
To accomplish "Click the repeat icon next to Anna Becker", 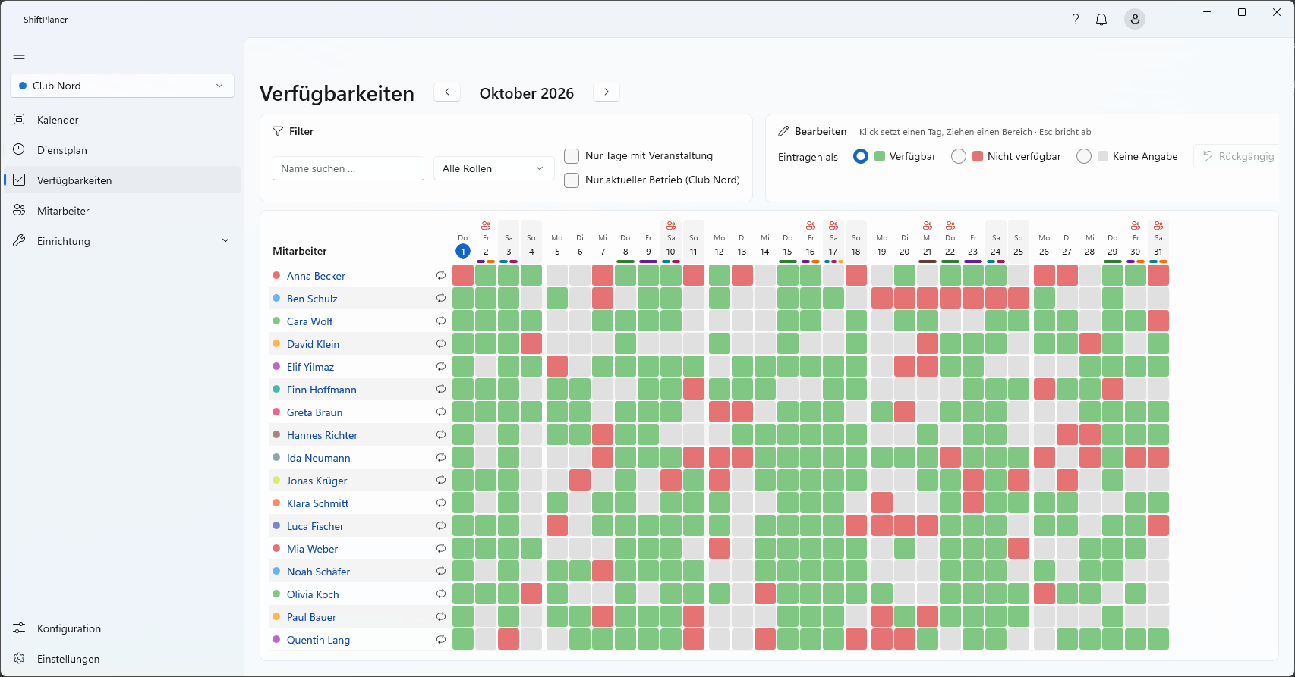I will (x=441, y=276).
